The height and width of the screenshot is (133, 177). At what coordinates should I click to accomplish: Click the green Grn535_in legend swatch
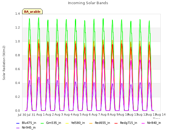tap(42, 123)
